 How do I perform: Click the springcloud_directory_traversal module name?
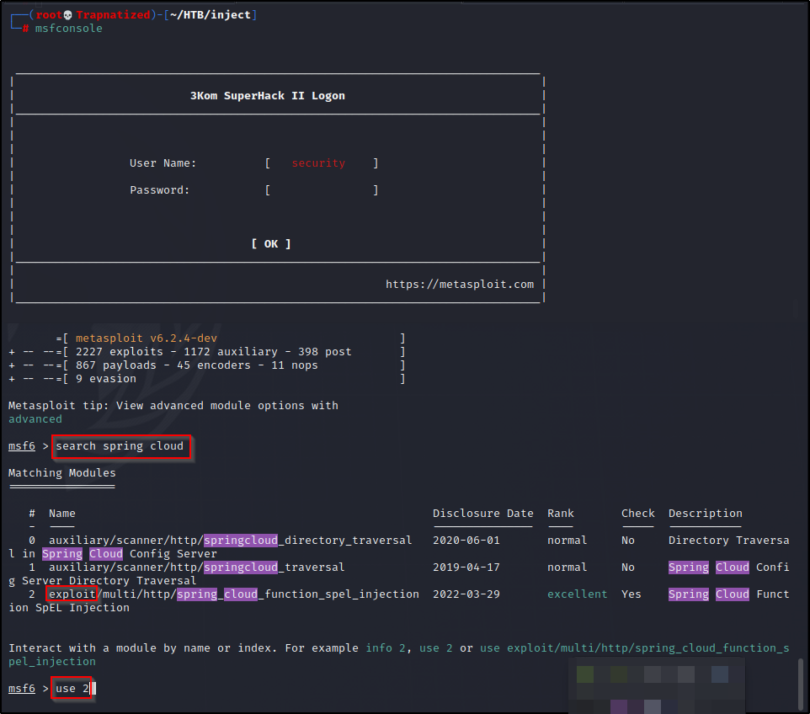[x=231, y=541]
